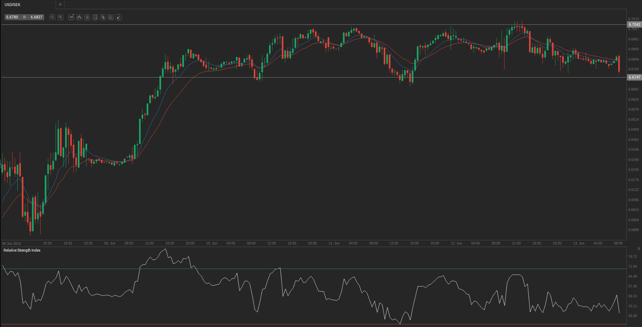The image size is (642, 327).
Task: Click the ask price 6.6827
Action: click(x=36, y=17)
